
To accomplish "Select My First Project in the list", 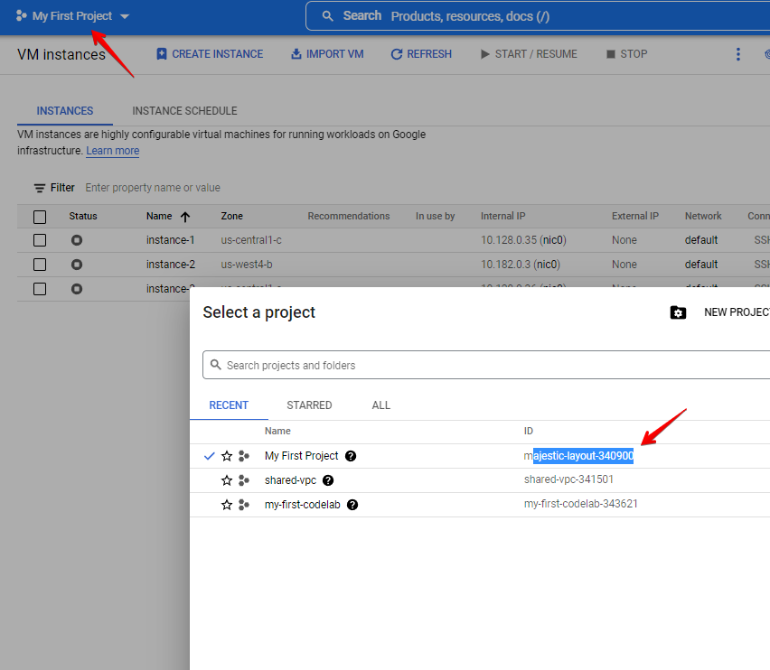I will (302, 456).
